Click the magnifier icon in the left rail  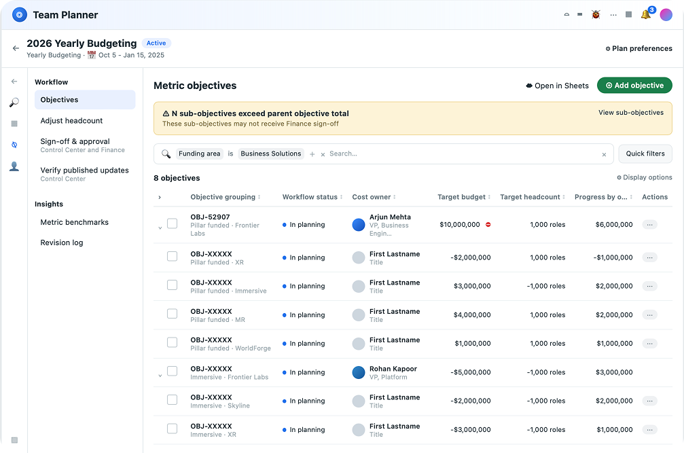[x=14, y=103]
